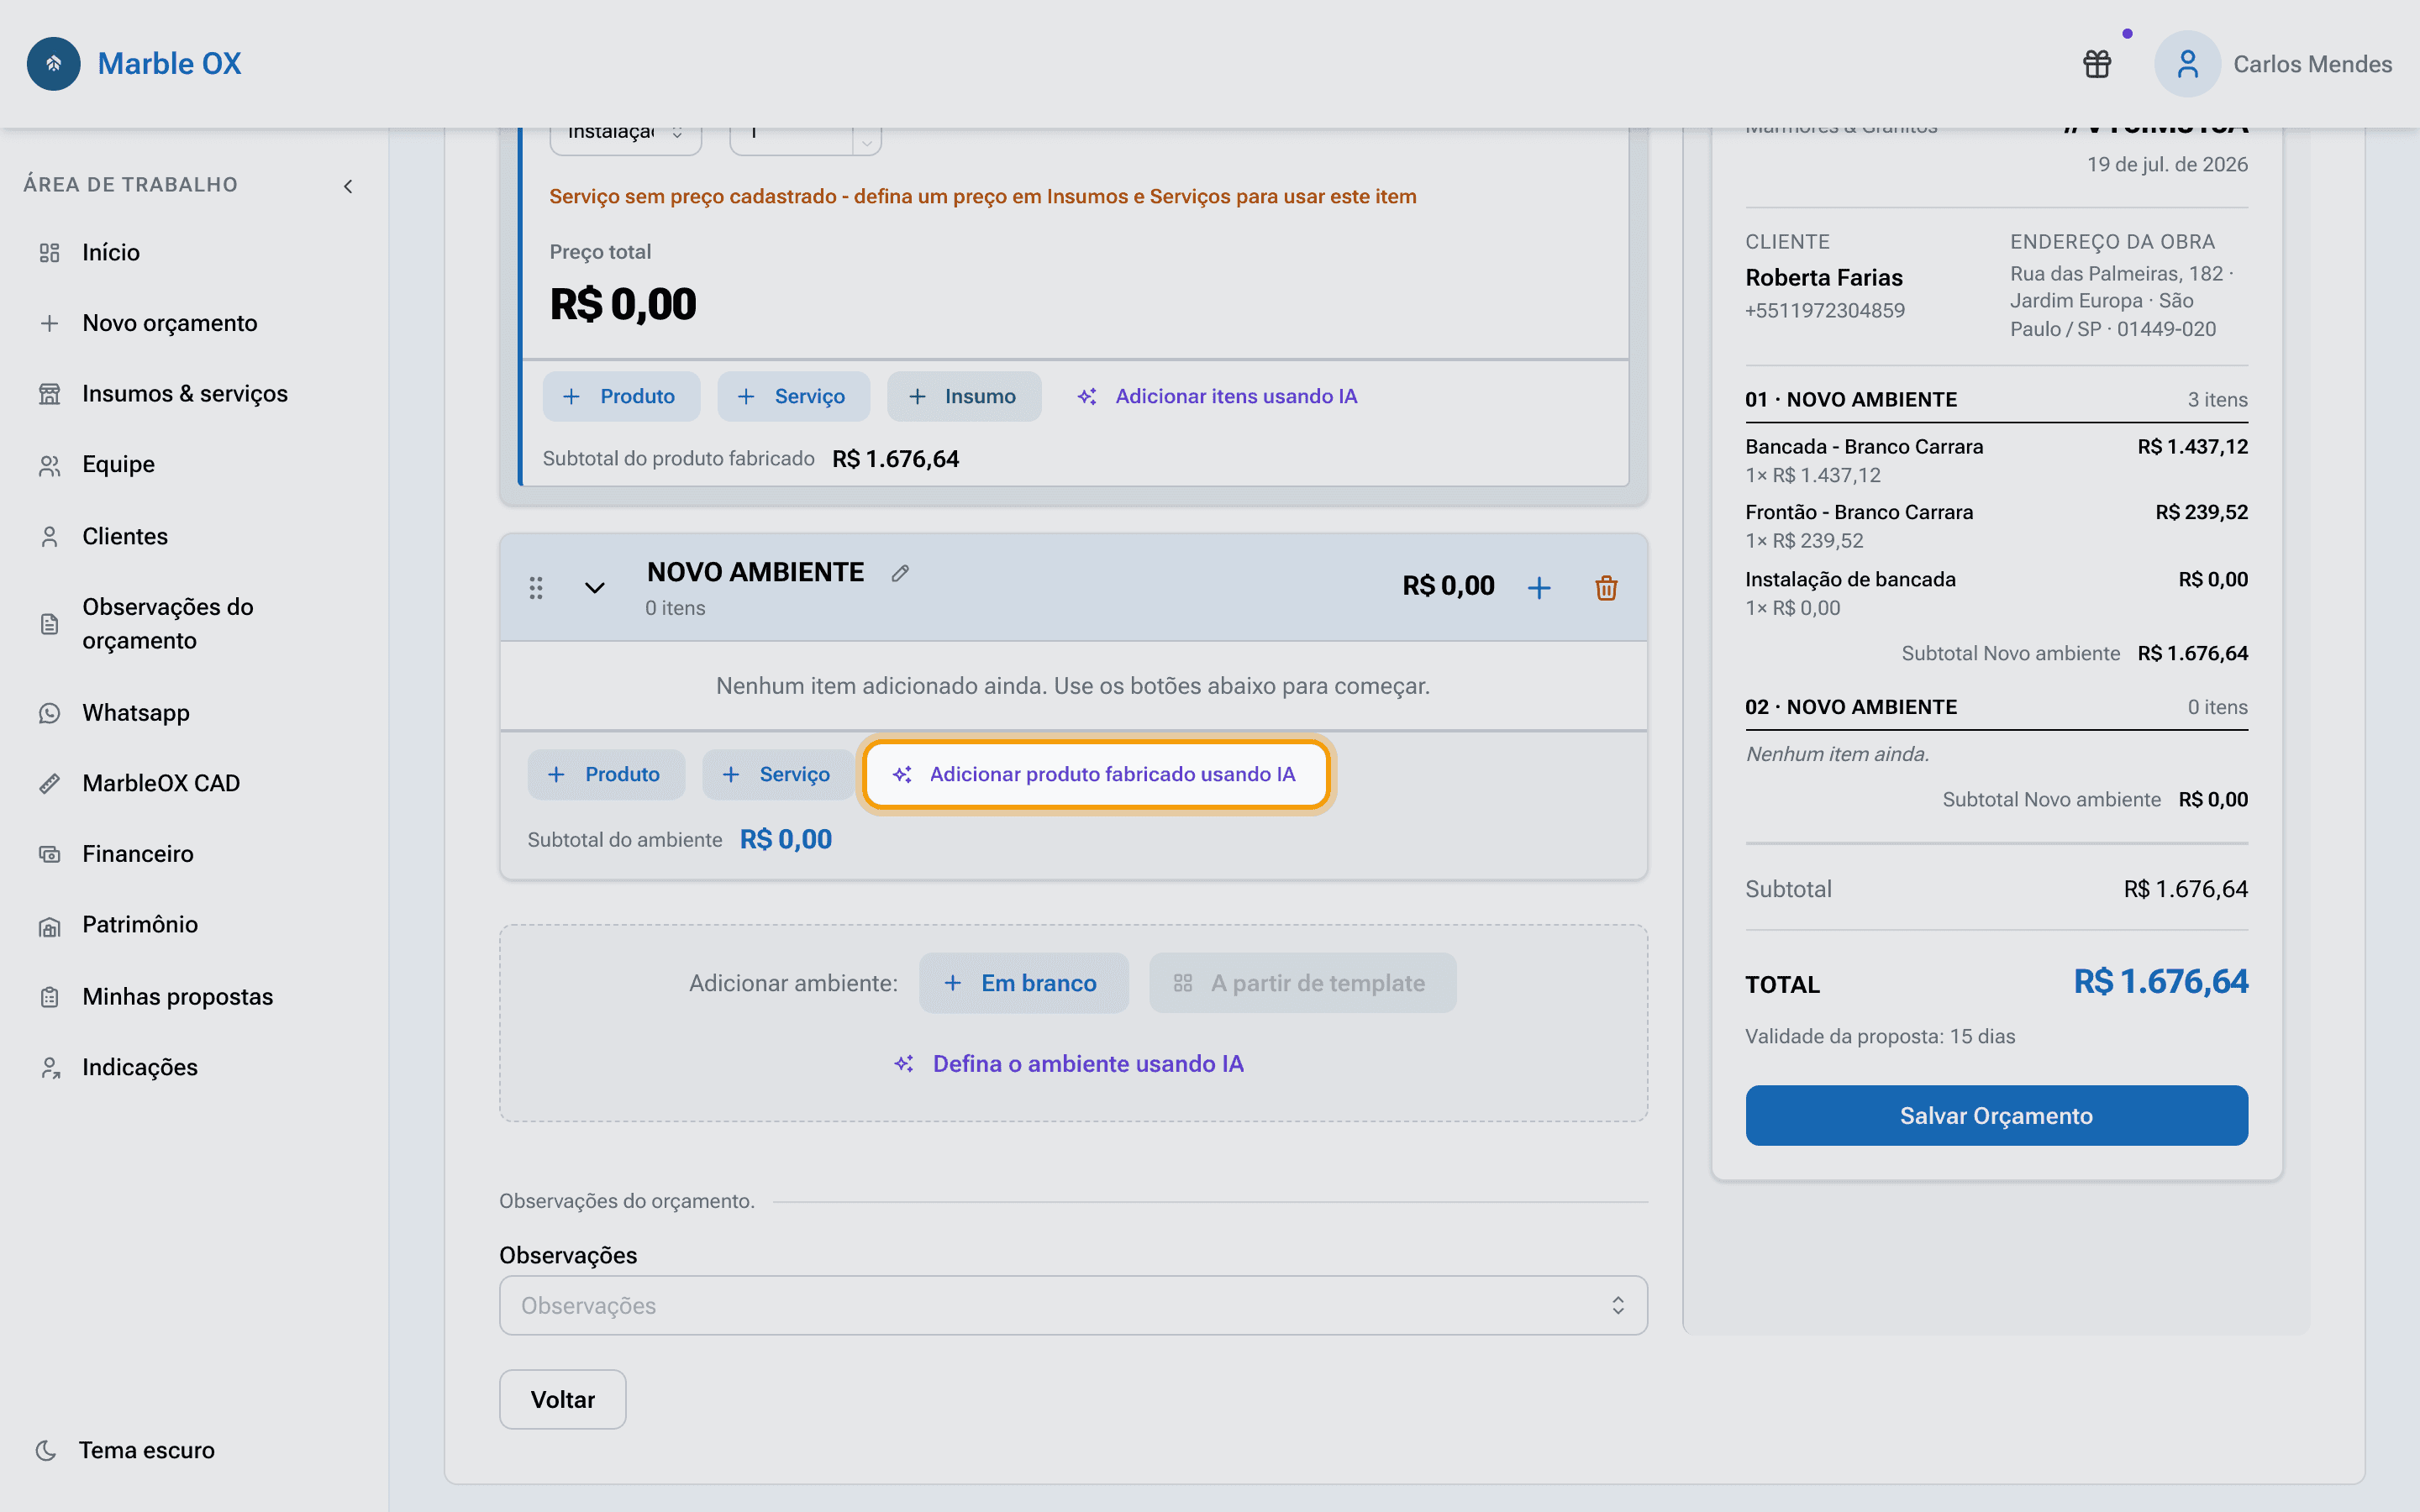Grab the Novo Ambiente drag handle
Screen dimensions: 2420x1512
click(x=536, y=588)
